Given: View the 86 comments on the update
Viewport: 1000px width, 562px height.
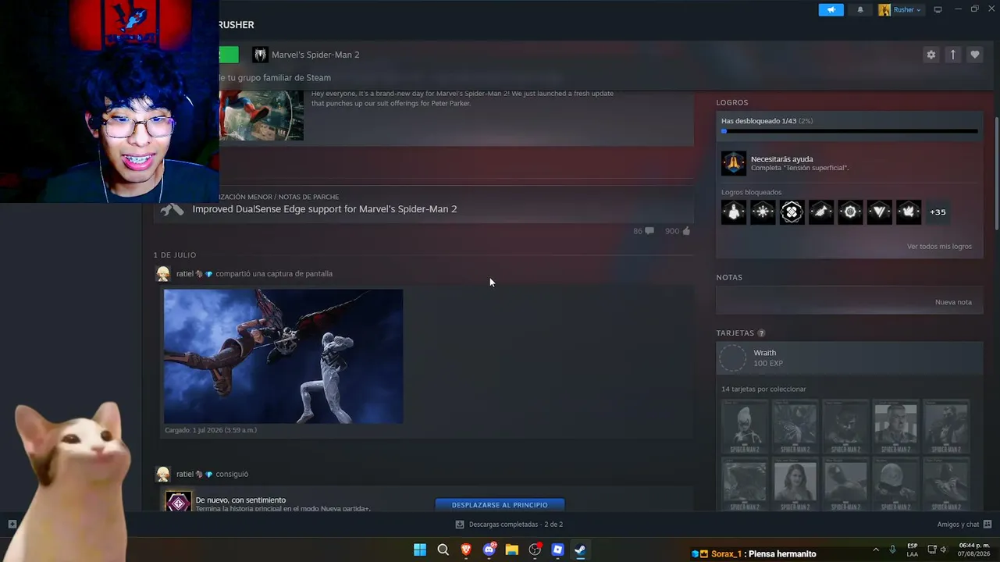Looking at the screenshot, I should pos(643,231).
